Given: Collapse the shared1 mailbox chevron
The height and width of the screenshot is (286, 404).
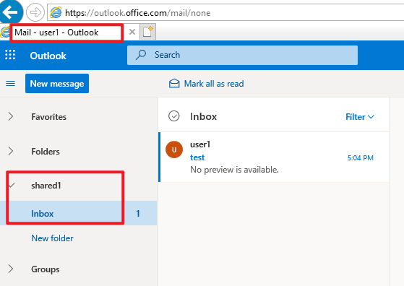Looking at the screenshot, I should [x=12, y=185].
